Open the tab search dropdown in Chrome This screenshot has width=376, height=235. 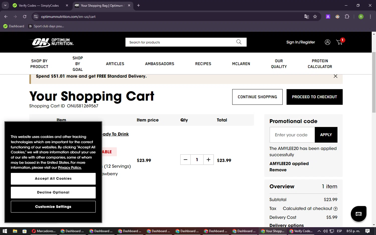(5, 5)
